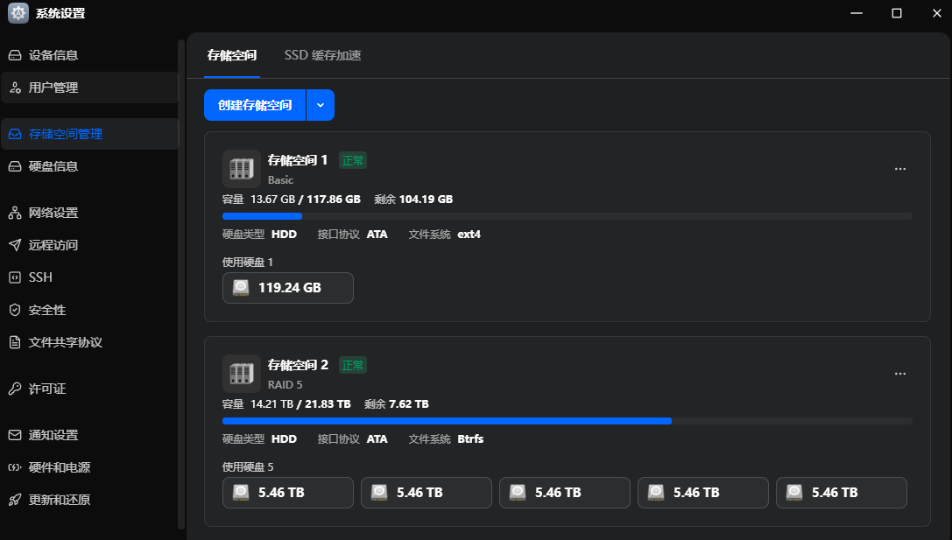Select the last 5.46 TB disk
The image size is (952, 540).
[842, 493]
